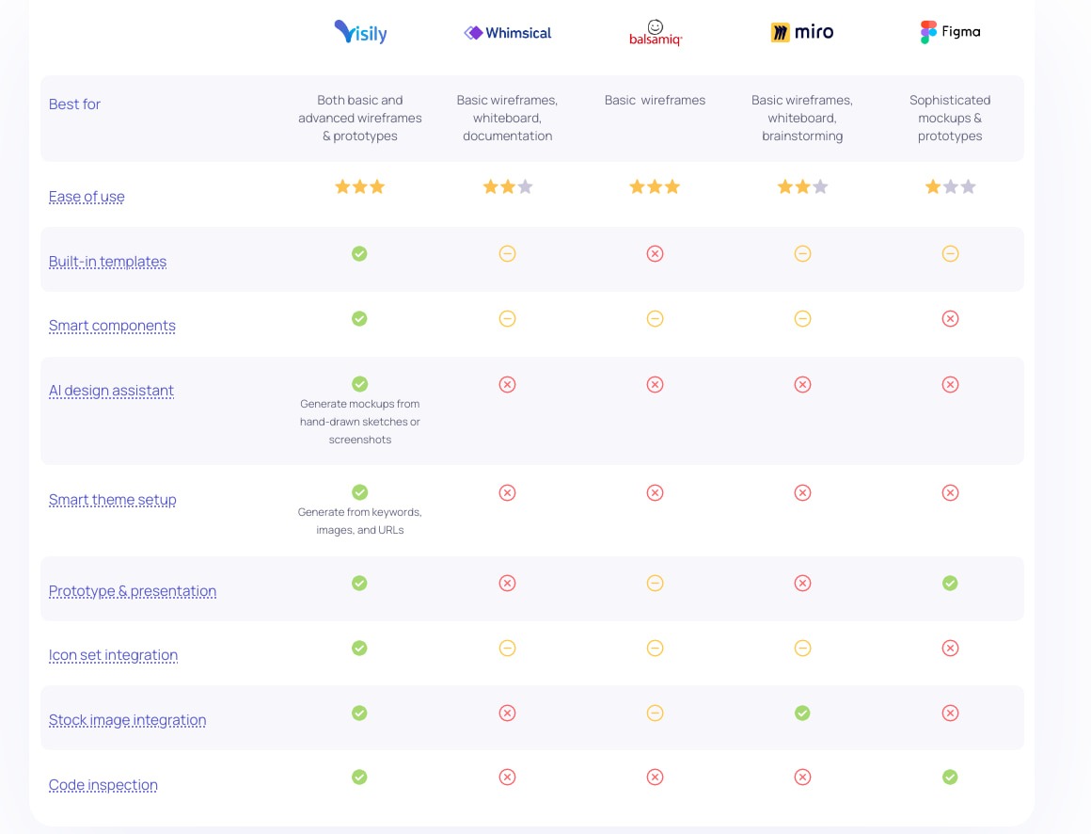Click 'Generate from keywords, images, and URLs' text
1091x834 pixels.
359,521
